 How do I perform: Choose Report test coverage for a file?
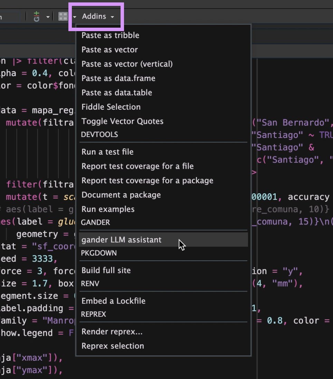tap(137, 166)
